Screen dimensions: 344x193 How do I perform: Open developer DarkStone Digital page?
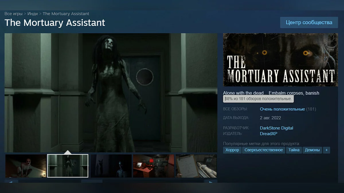click(276, 128)
